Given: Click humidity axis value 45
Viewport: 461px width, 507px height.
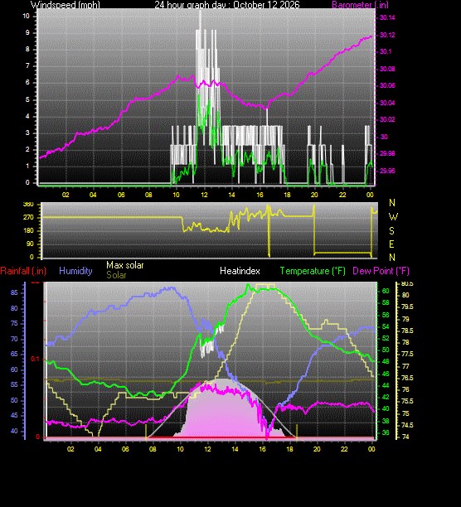Looking at the screenshot, I should 14,416.
